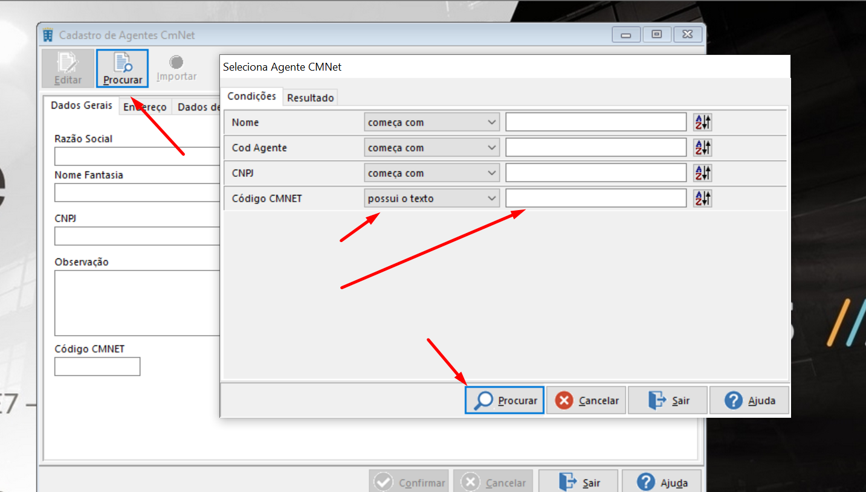Focus the CNPJ search text field in the dialog
This screenshot has width=866, height=492.
point(596,173)
